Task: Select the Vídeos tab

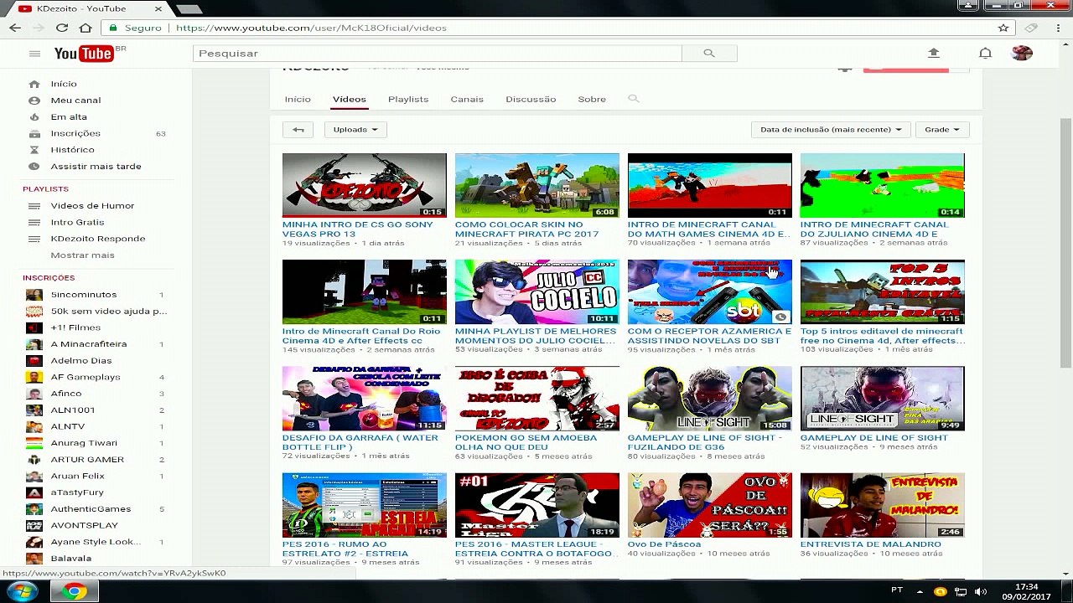Action: pos(350,99)
